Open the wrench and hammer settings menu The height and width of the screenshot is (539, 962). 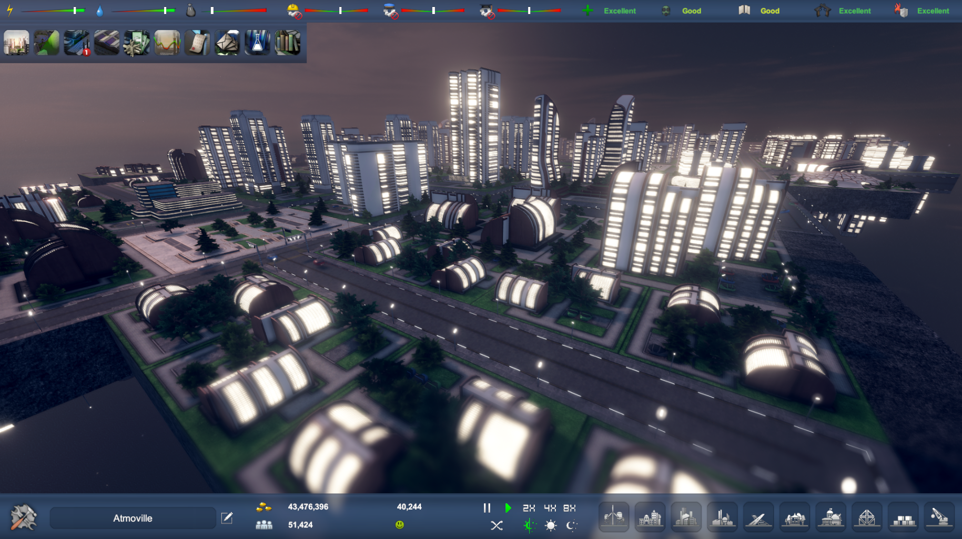[24, 517]
